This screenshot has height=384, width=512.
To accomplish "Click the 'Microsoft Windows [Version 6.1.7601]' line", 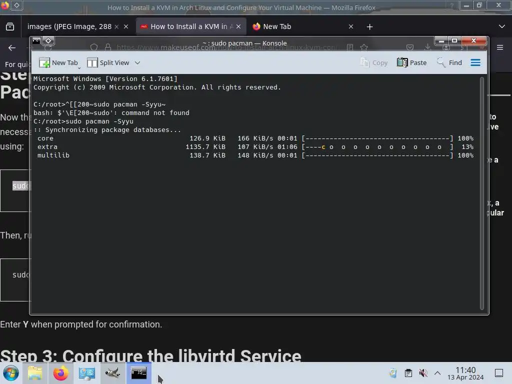I will click(105, 78).
